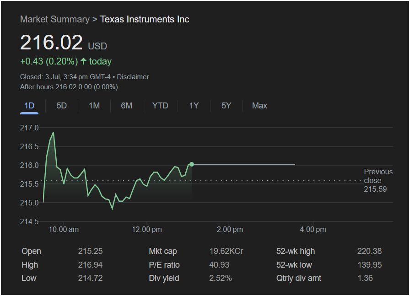Click the Previous close 215.59 label
Viewport: 410px width, 296px height.
378,180
